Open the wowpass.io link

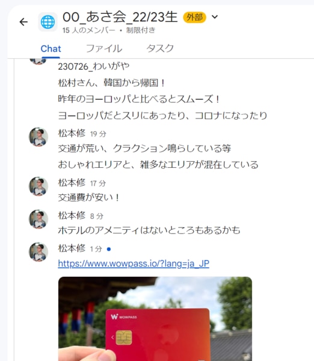pyautogui.click(x=134, y=264)
